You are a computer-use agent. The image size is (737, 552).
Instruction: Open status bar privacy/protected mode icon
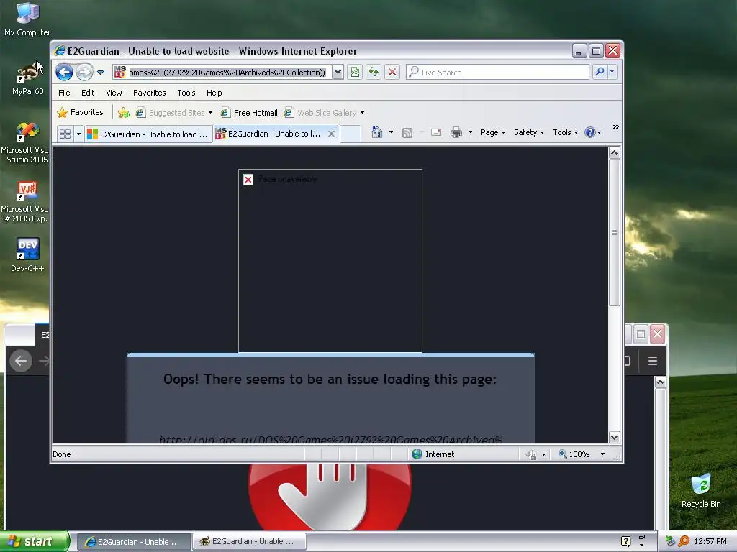532,454
